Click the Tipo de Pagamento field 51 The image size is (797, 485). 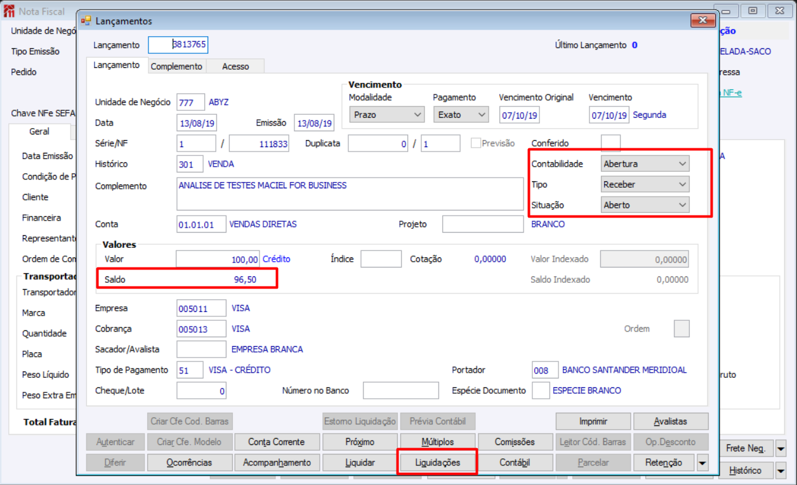click(x=190, y=370)
